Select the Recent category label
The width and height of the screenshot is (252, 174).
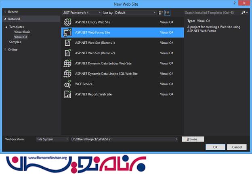(13, 12)
